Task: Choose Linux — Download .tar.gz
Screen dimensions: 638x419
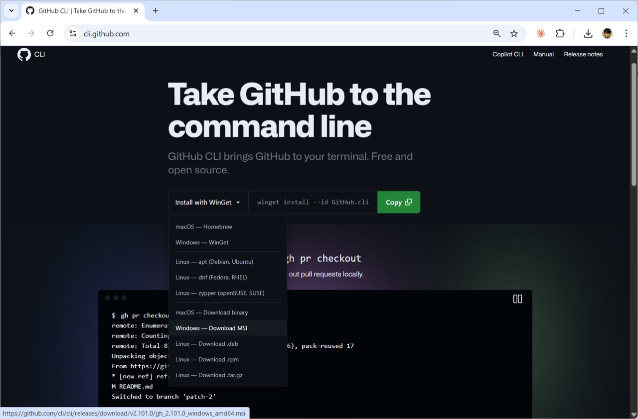Action: coord(228,375)
